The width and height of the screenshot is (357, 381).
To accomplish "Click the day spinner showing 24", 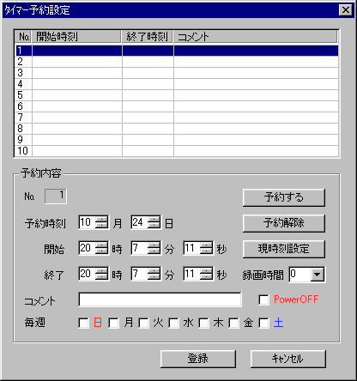I will [154, 222].
